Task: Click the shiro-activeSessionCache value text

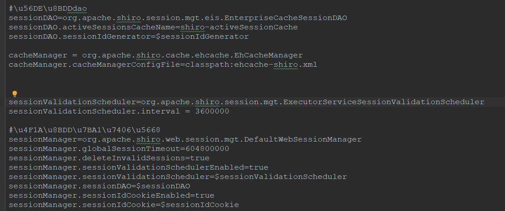Action: click(239, 27)
